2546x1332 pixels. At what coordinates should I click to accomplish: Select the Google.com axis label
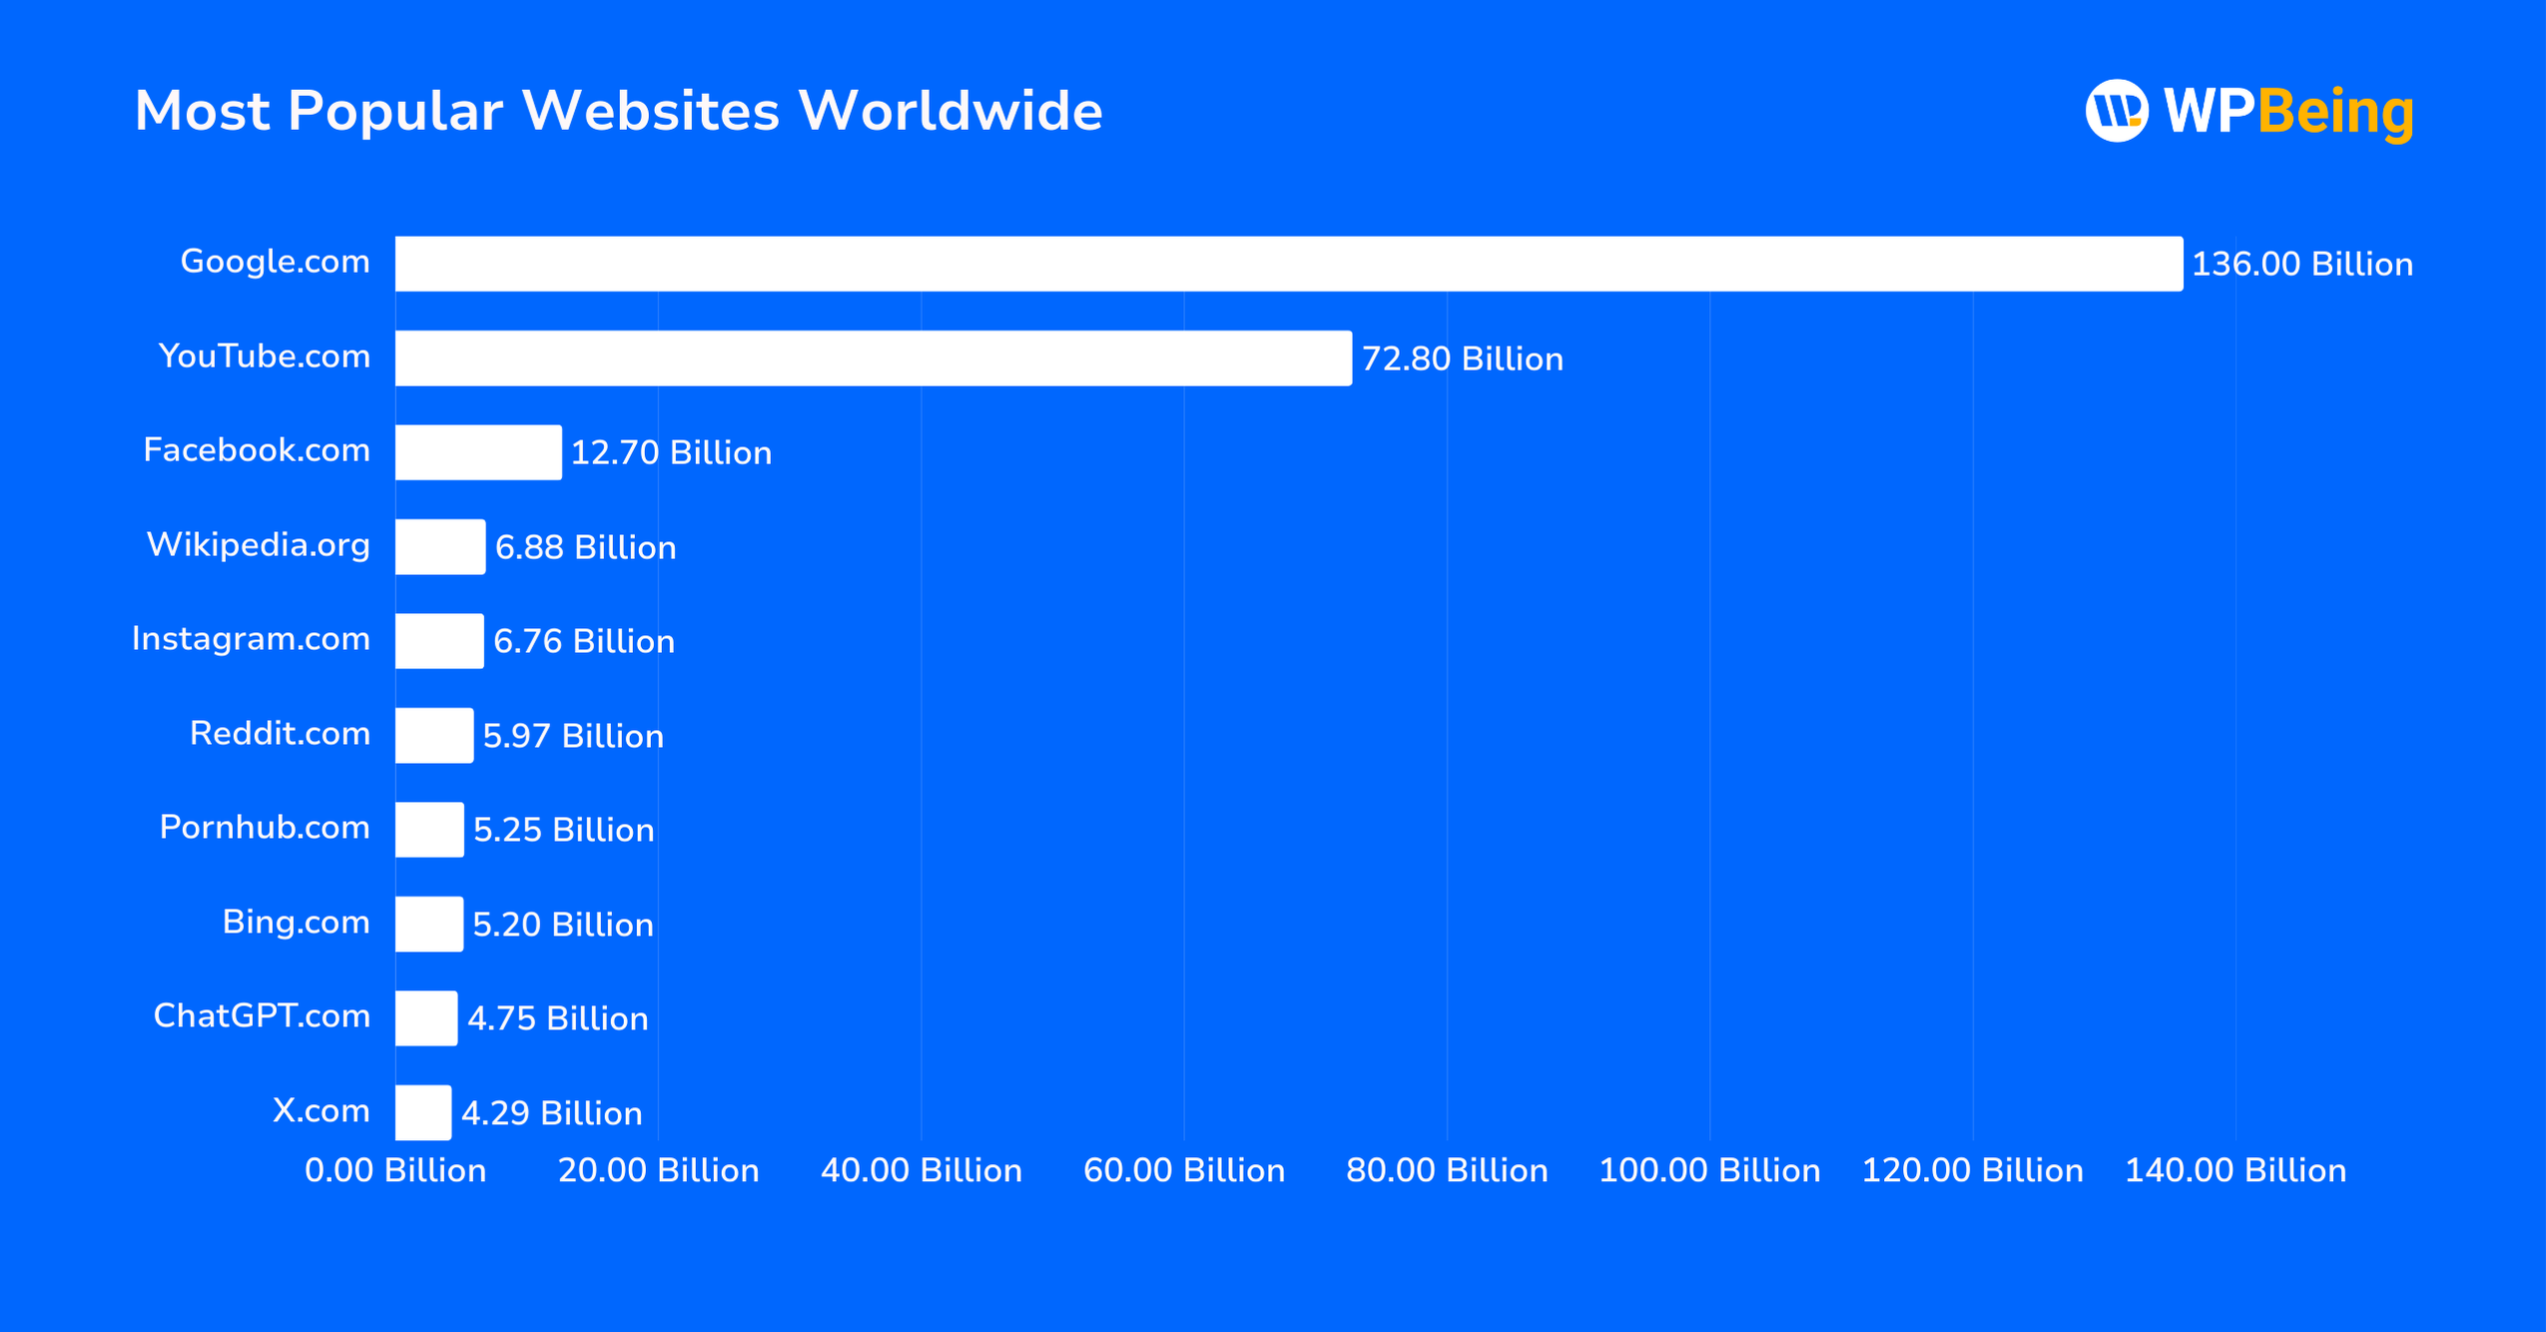click(x=275, y=262)
